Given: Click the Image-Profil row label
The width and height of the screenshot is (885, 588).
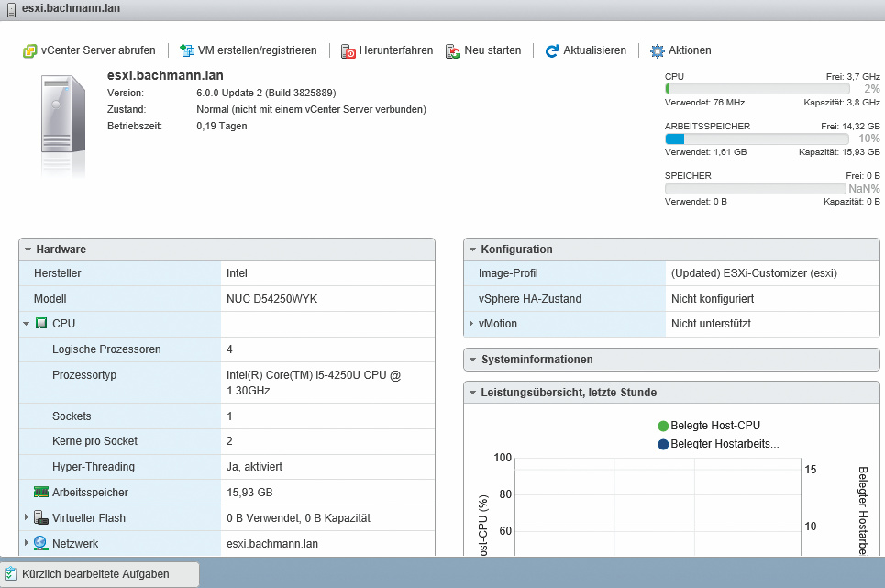Looking at the screenshot, I should tap(508, 273).
